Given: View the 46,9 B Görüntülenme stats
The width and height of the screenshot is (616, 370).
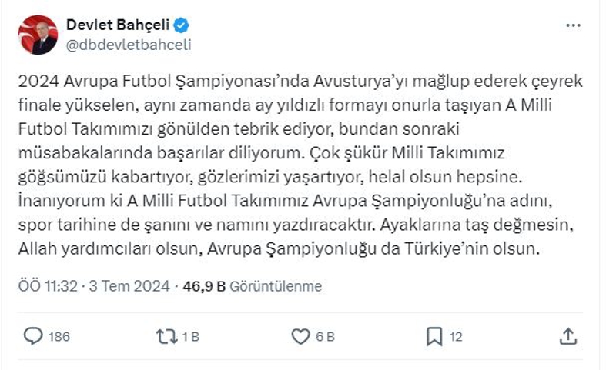Looking at the screenshot, I should point(252,287).
